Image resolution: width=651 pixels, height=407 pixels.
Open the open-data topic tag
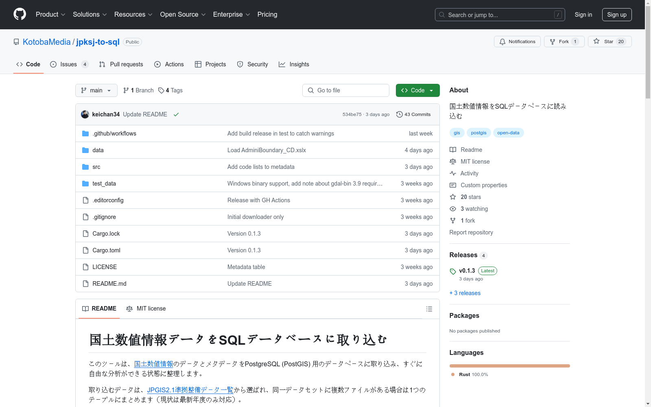[x=508, y=133]
